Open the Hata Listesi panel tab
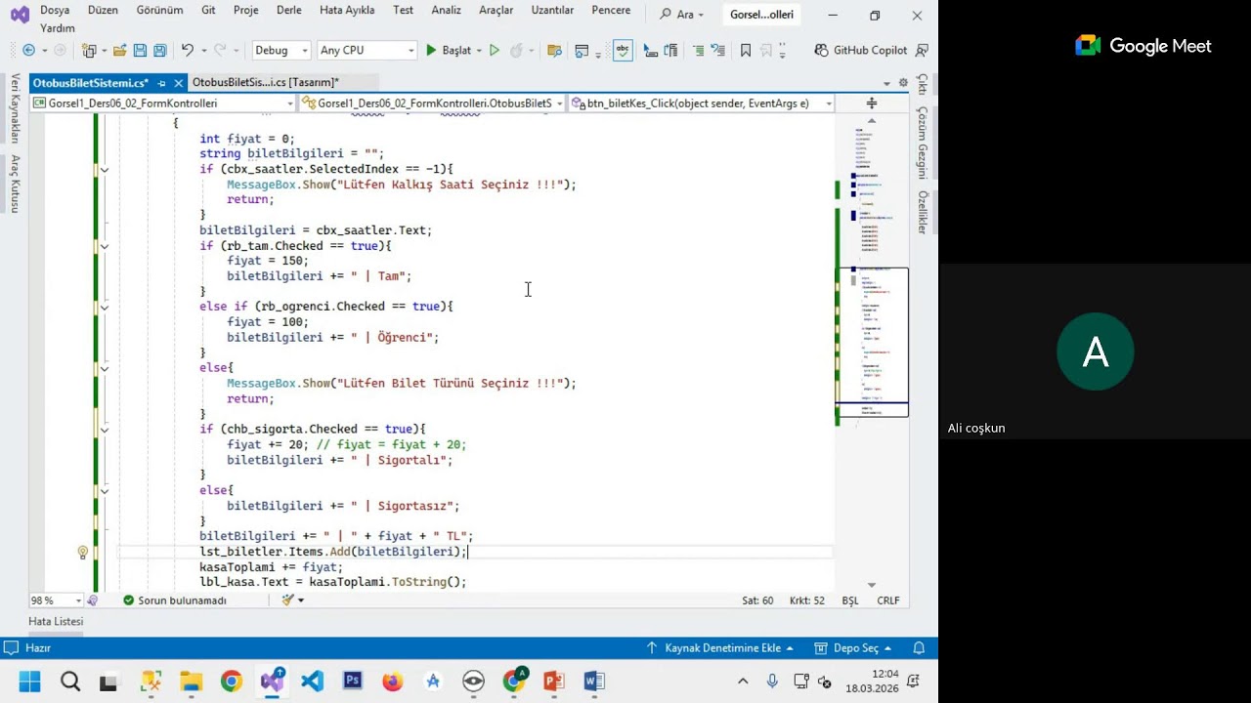This screenshot has width=1251, height=703. pyautogui.click(x=56, y=622)
